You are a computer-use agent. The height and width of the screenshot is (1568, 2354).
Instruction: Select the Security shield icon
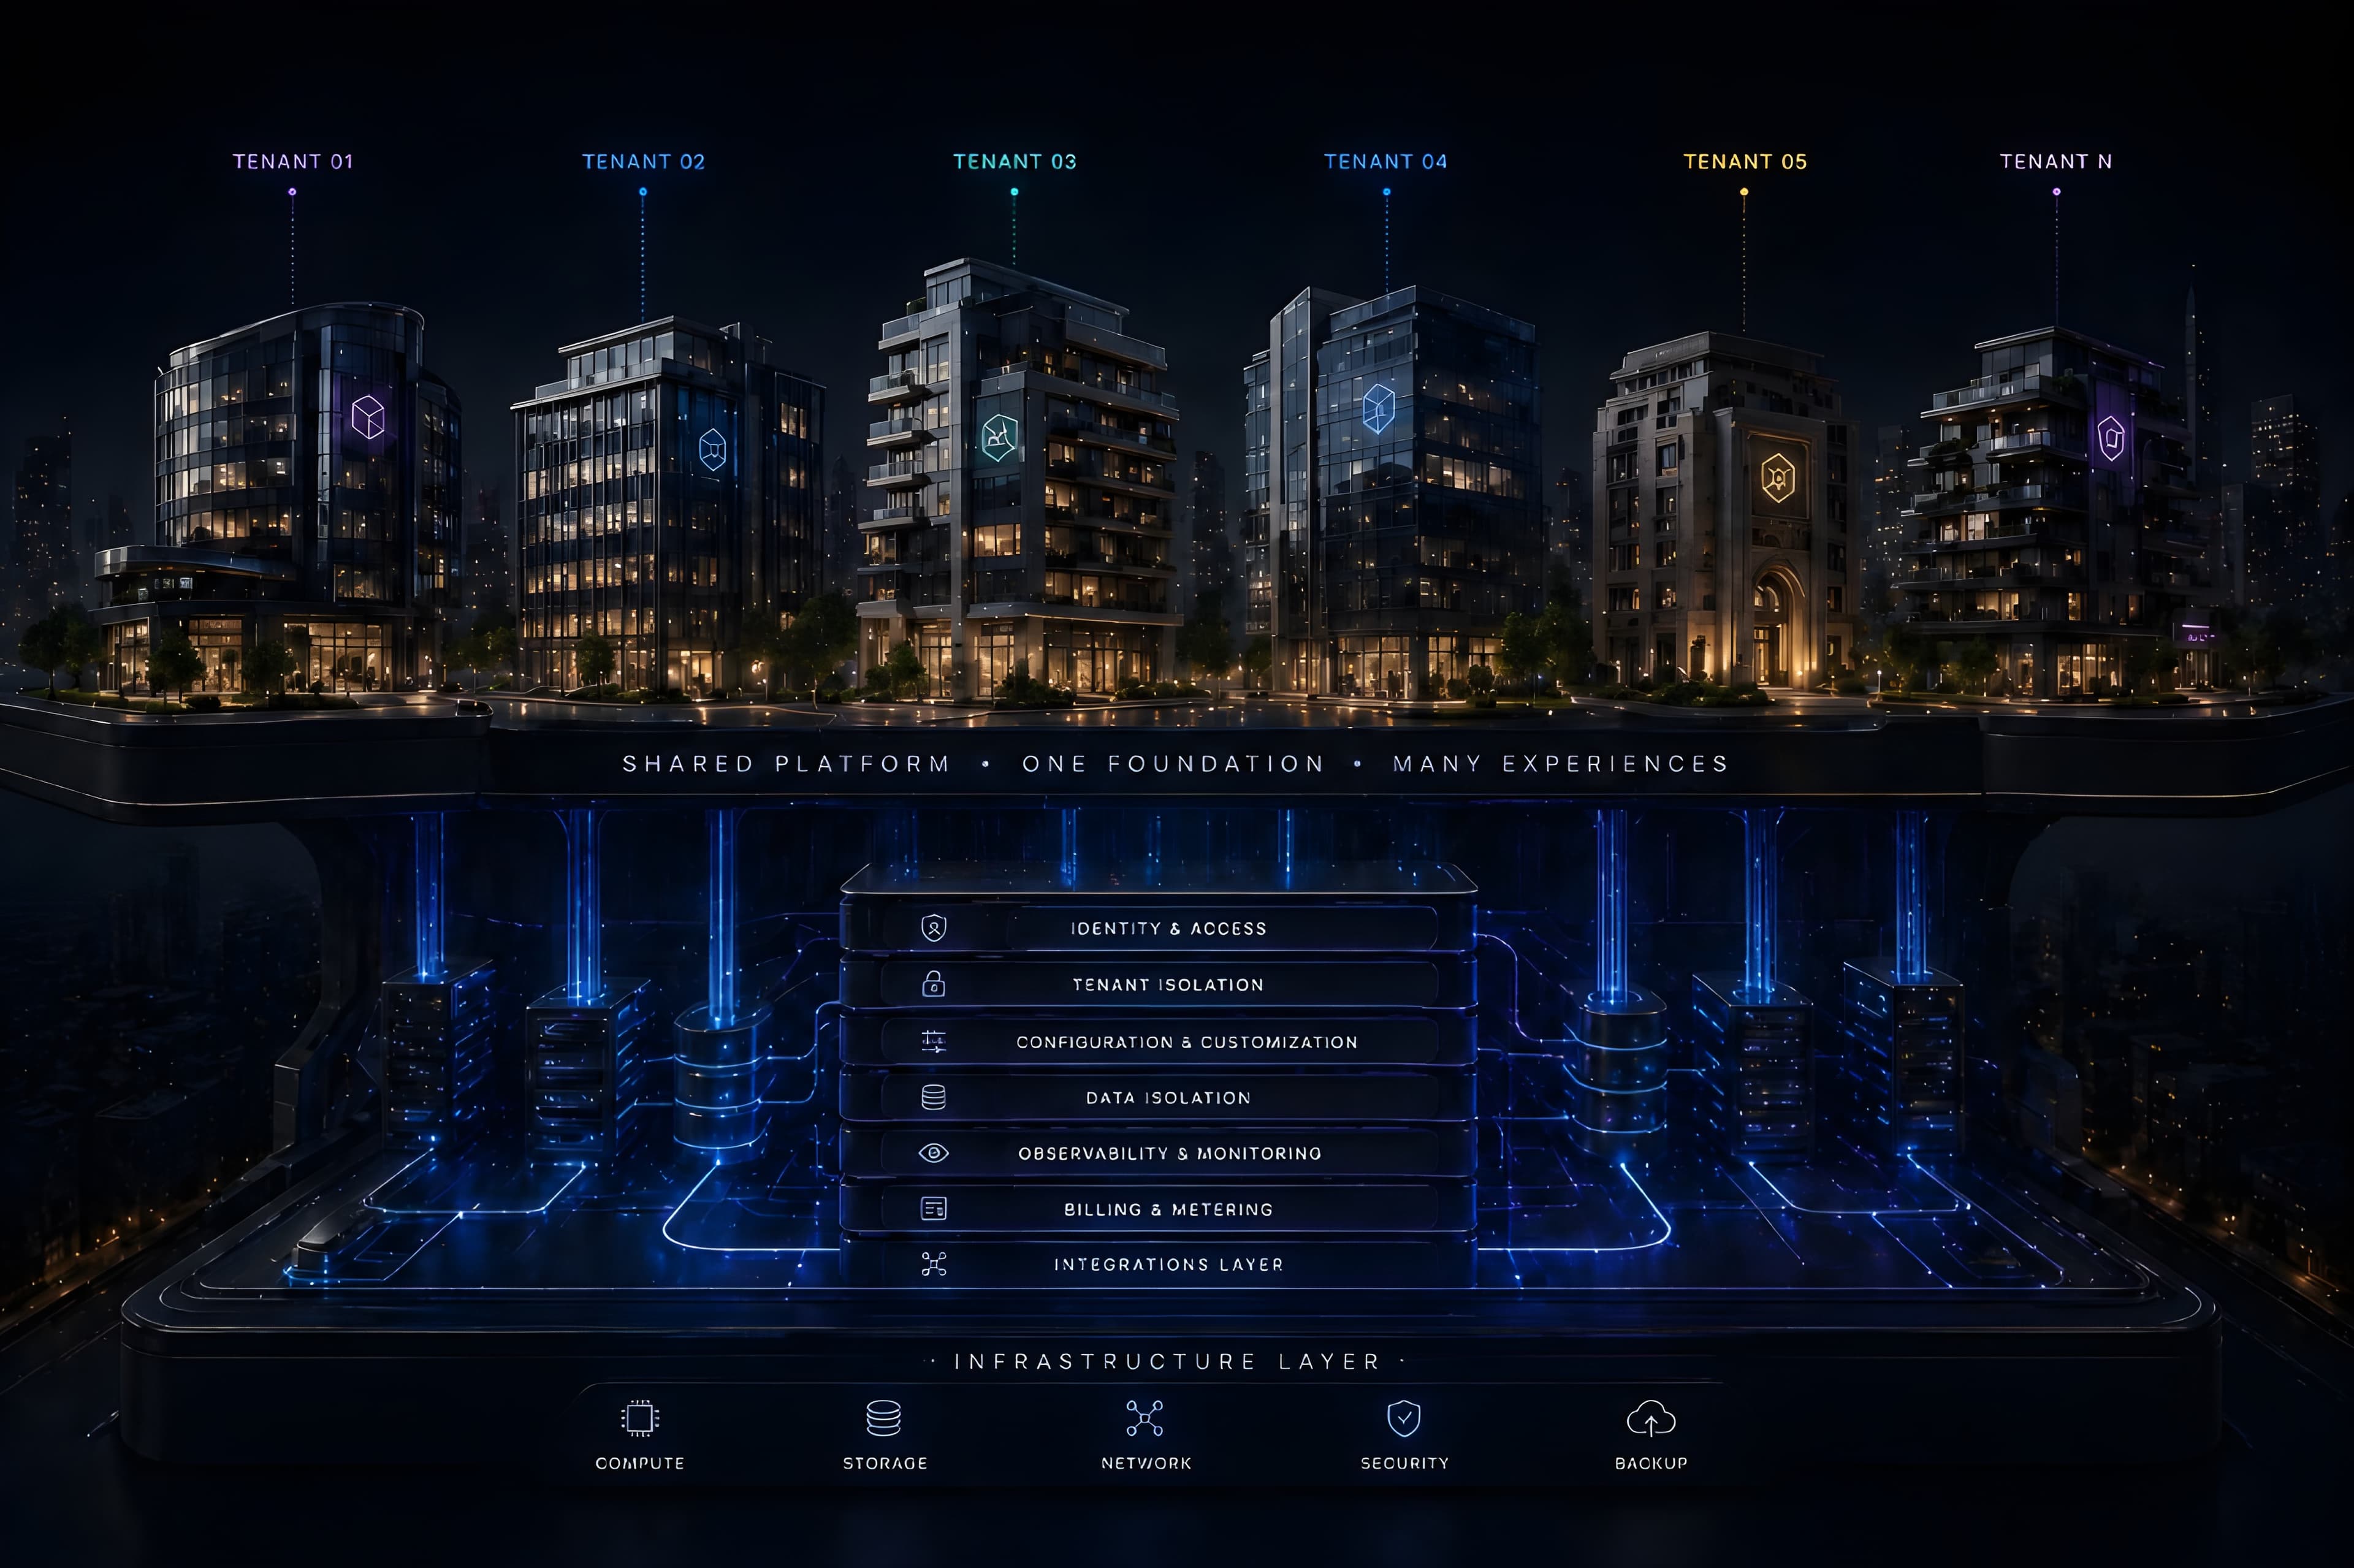1404,1418
